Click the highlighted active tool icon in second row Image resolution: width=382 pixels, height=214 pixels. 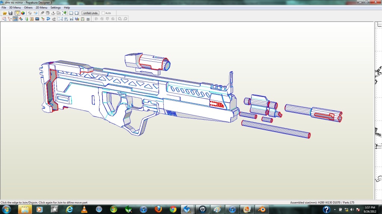pyautogui.click(x=15, y=19)
